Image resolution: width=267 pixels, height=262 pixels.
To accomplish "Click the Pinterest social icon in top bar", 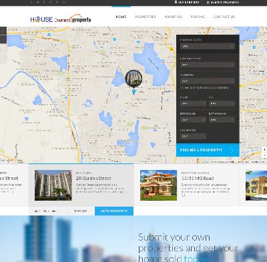I will point(51,2).
